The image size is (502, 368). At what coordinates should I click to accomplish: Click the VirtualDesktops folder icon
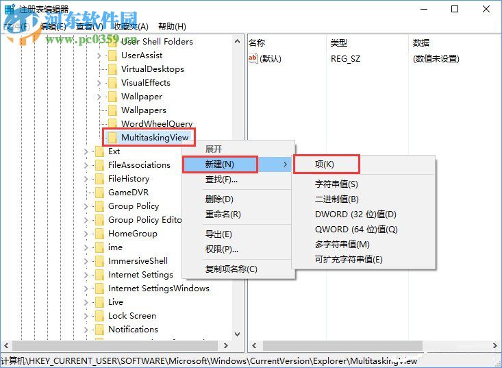coord(112,69)
